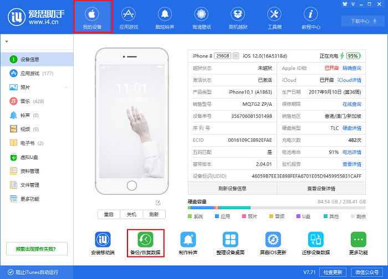
Task: Click the color box next to 256GB
Action: (x=236, y=56)
